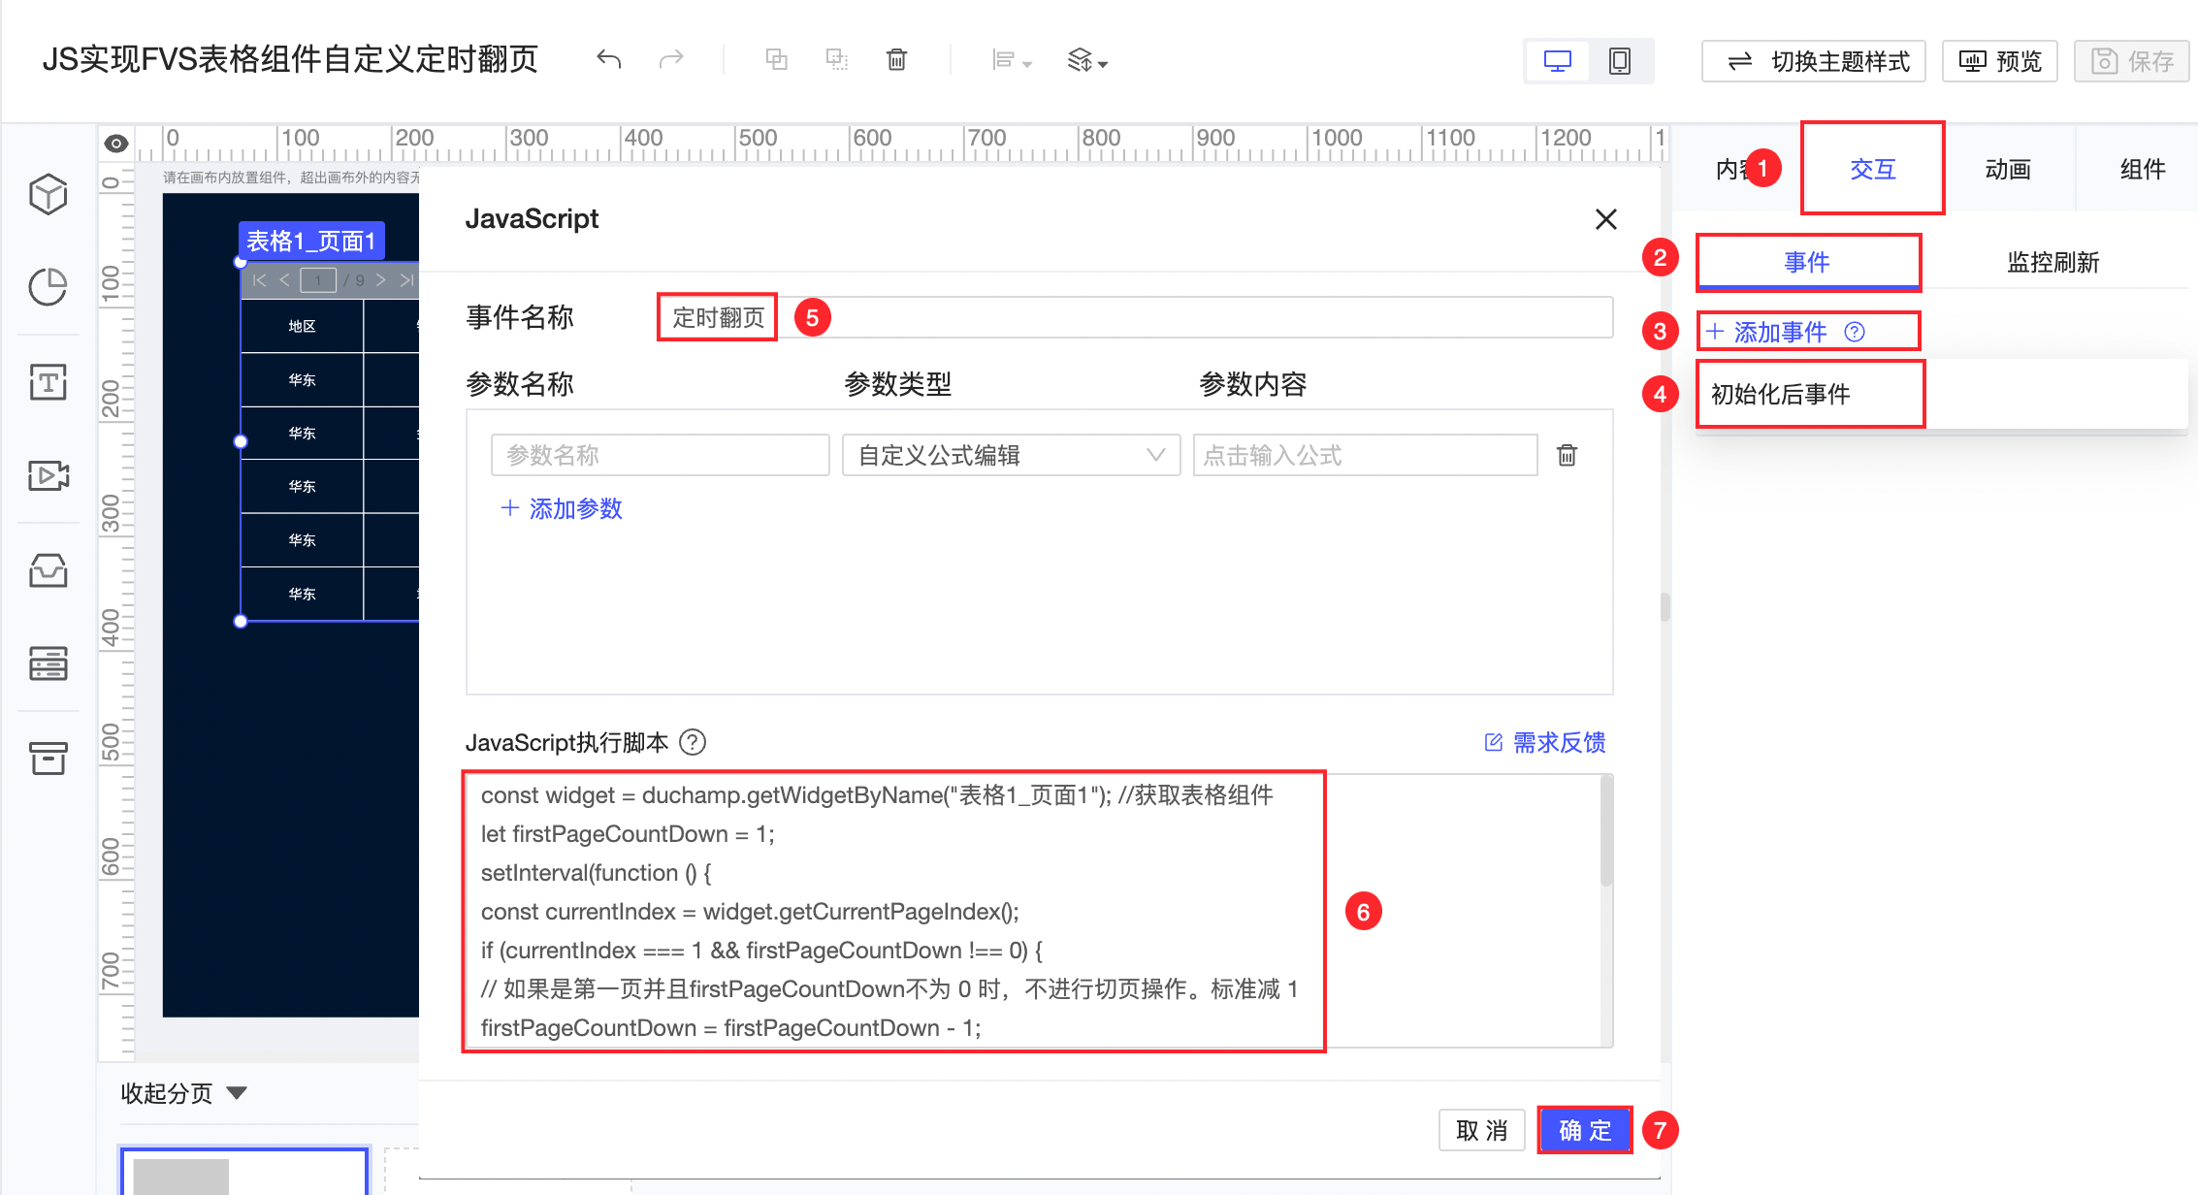Open the 3D cube component icon in sidebar
The image size is (2198, 1195).
[48, 194]
